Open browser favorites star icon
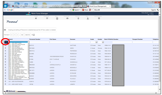 coord(156,6)
